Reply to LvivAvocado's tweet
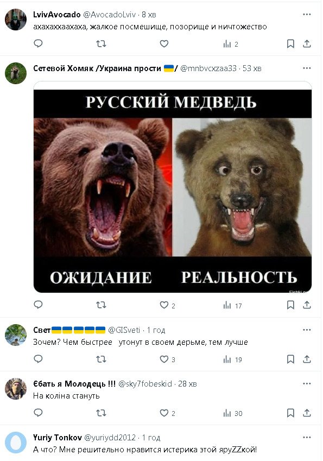The width and height of the screenshot is (323, 461). (38, 43)
